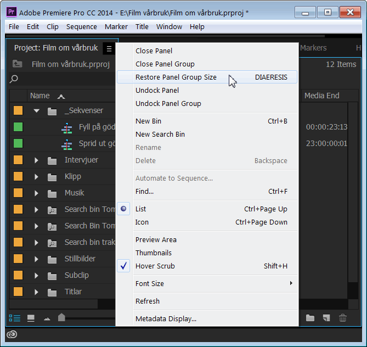Open the Creative Cloud status icon
The width and height of the screenshot is (367, 347).
12,334
